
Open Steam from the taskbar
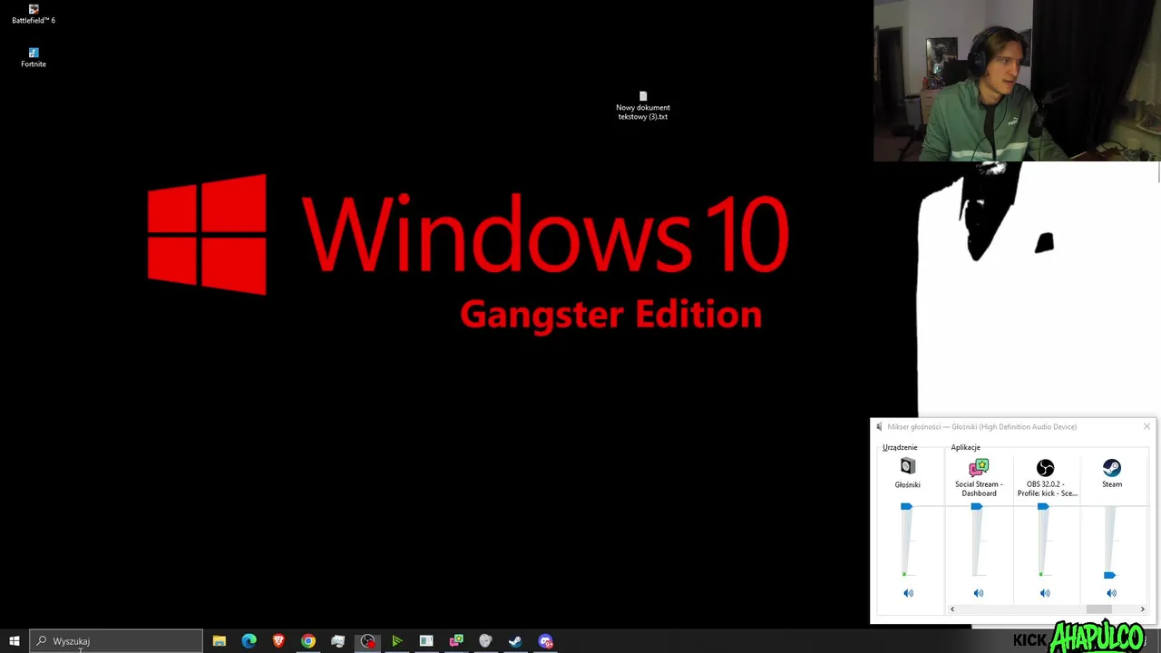pos(515,641)
